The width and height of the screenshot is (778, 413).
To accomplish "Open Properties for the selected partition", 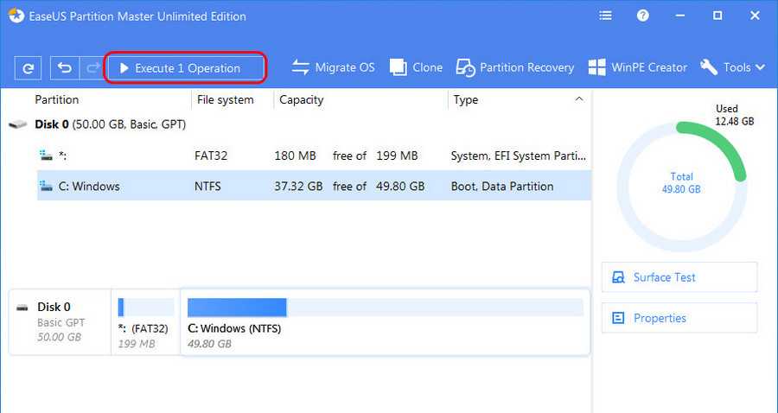I will [x=679, y=318].
